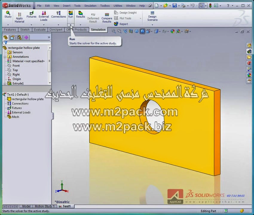Expand the Fixtures dropdown arrow
Screen dimensions: 254x215
pyautogui.click(x=31, y=25)
